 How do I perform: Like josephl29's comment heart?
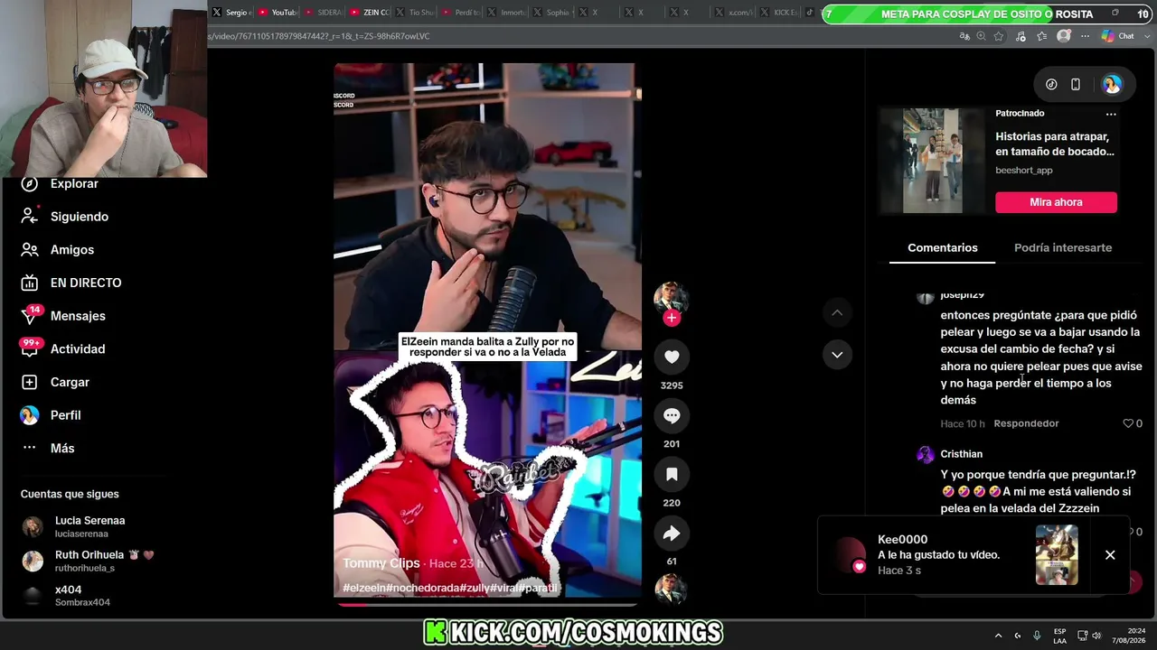[x=1128, y=423]
